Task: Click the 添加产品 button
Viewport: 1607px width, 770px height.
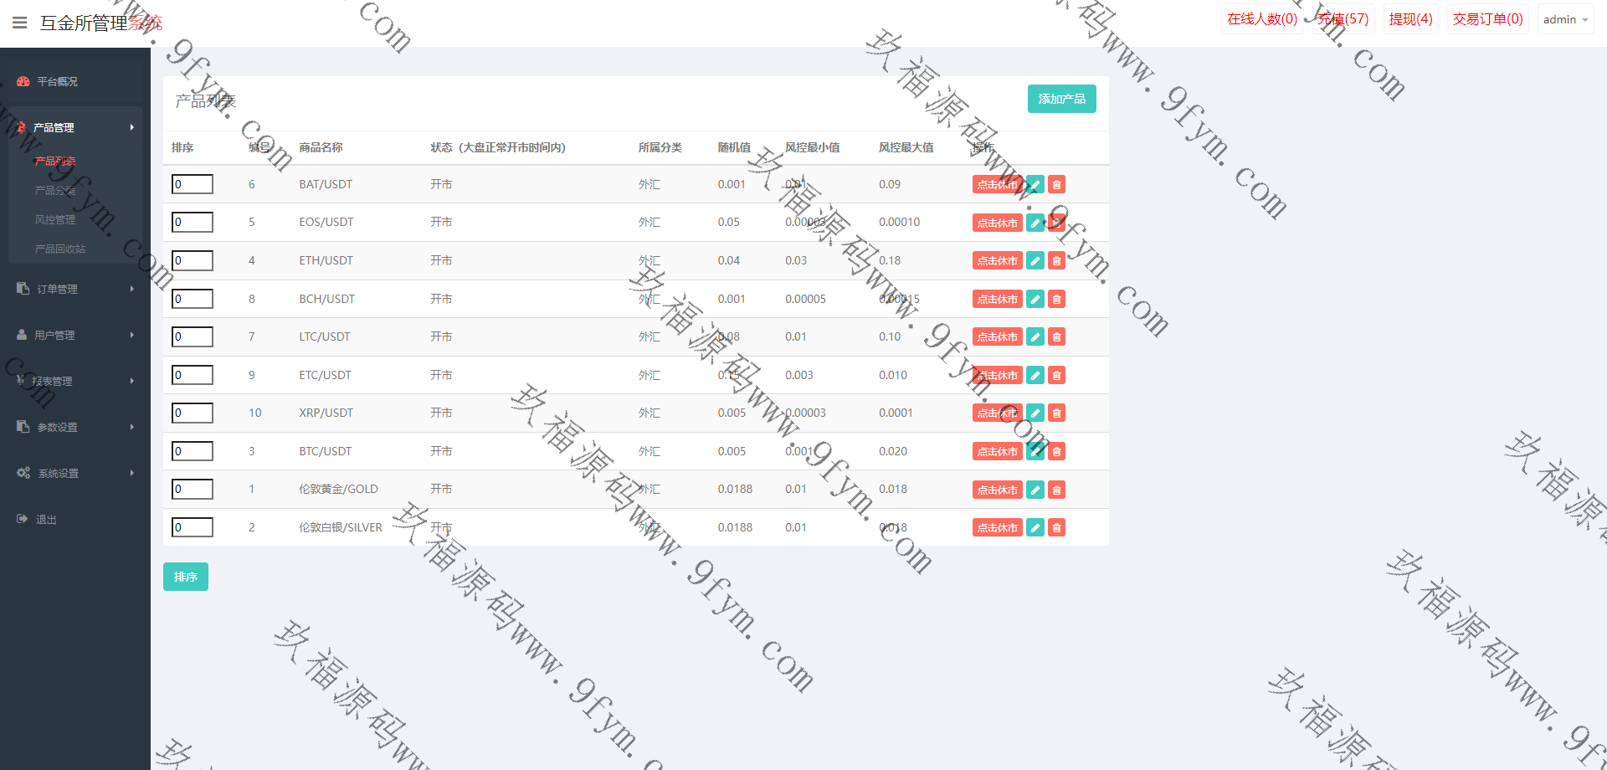Action: coord(1061,99)
